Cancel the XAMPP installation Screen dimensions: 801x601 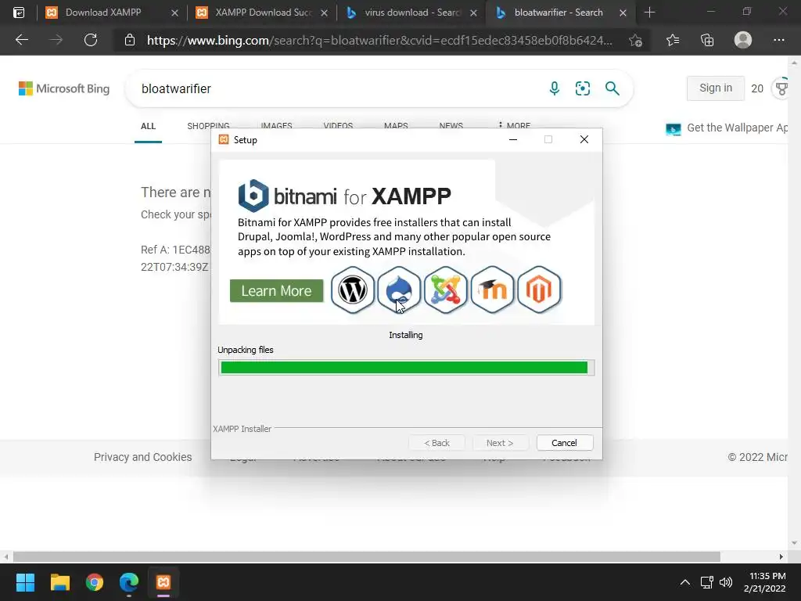pyautogui.click(x=565, y=443)
